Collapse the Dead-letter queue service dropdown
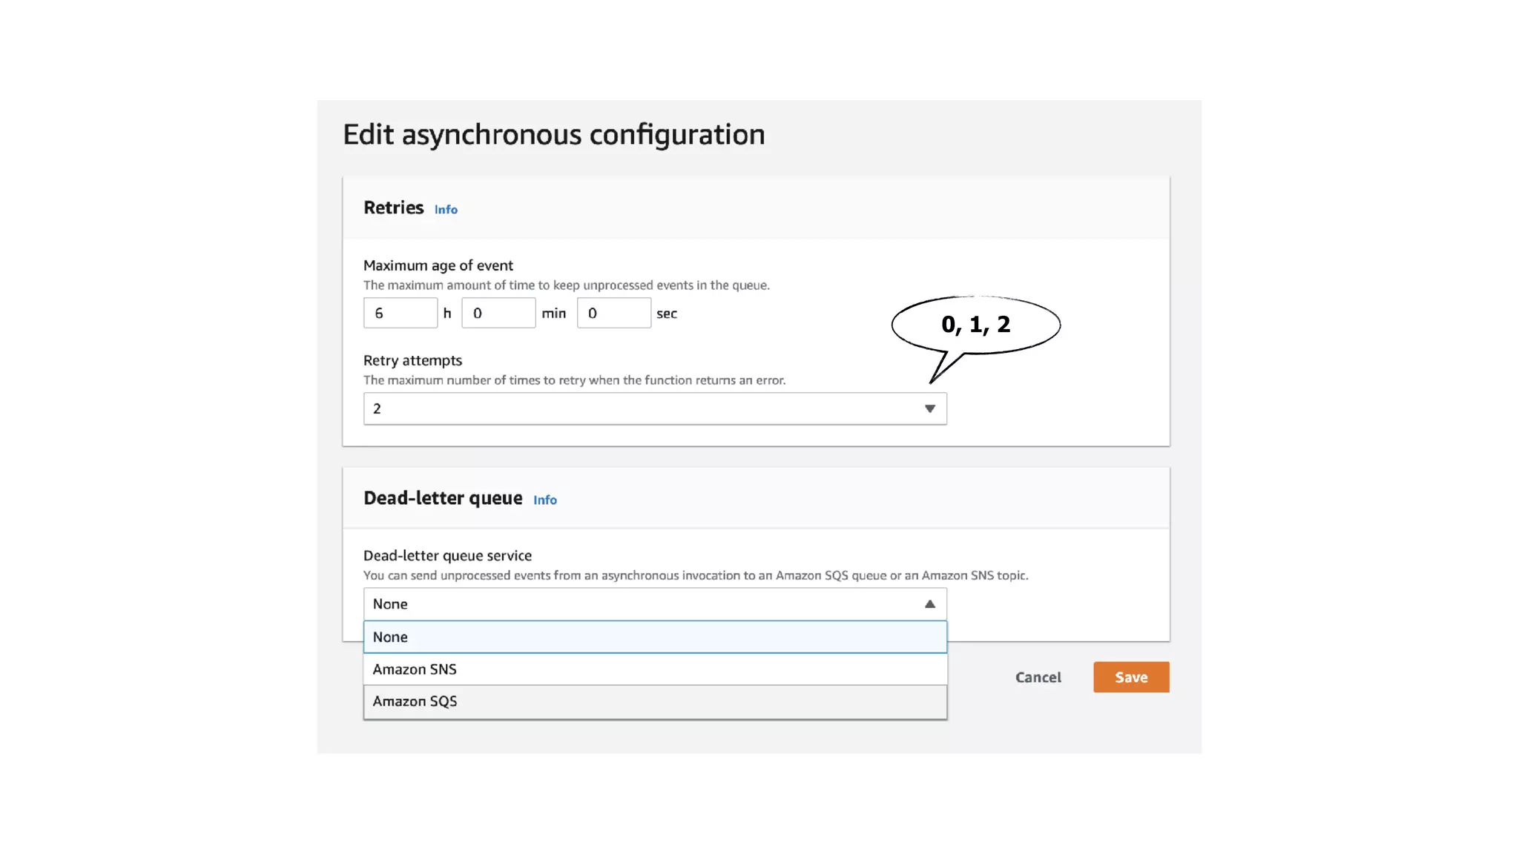Screen dimensions: 1519x854 coord(654,604)
